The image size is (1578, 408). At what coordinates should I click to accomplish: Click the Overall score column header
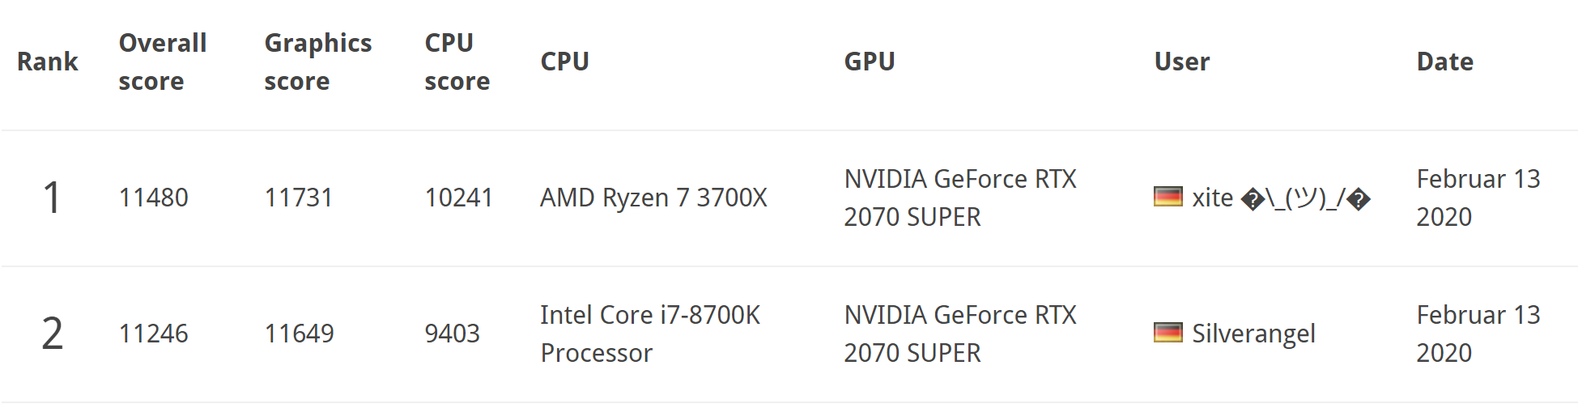click(x=163, y=62)
